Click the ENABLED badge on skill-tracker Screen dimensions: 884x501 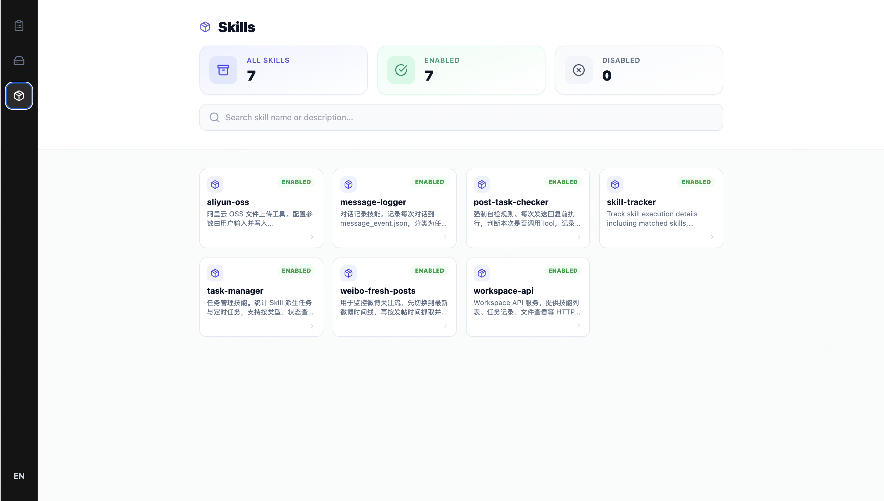(x=696, y=182)
